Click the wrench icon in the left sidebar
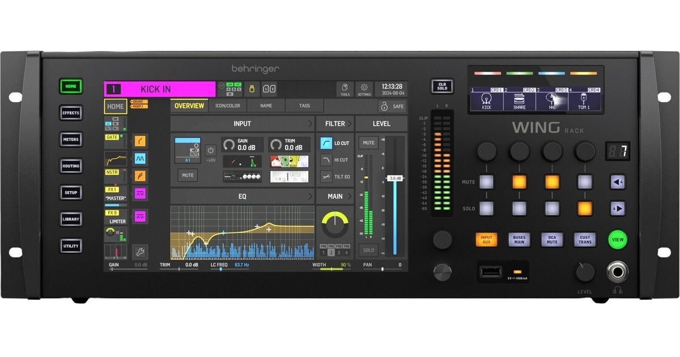 point(139,252)
